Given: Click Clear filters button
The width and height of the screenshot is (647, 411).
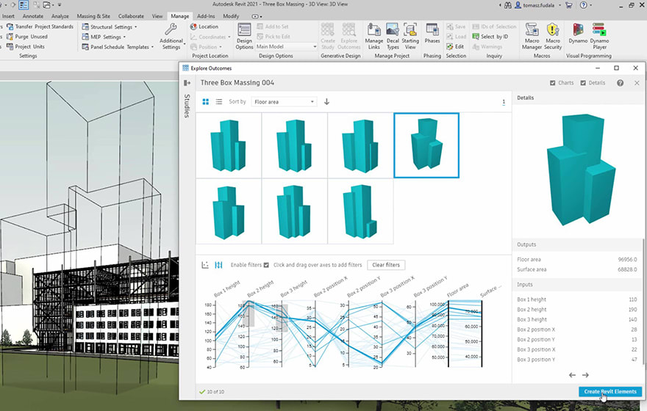Looking at the screenshot, I should [386, 265].
